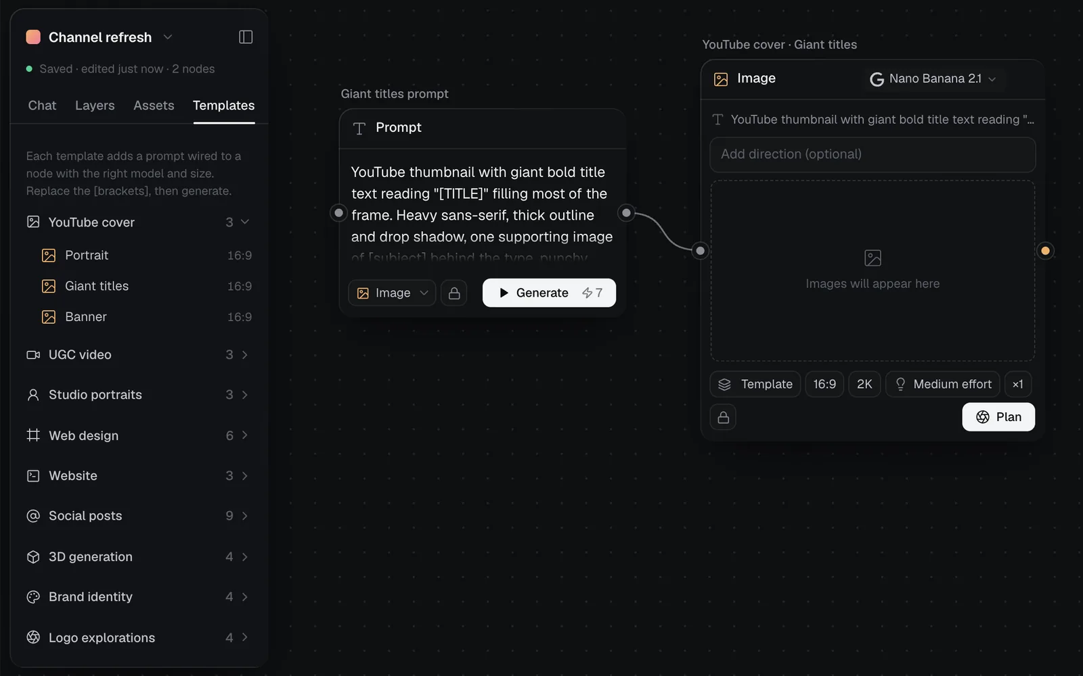Click the Prompt node text icon
Viewport: 1083px width, 676px height.
pos(359,128)
